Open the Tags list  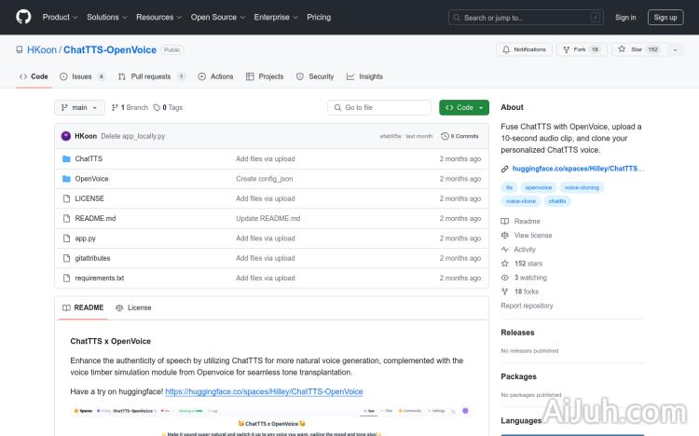[x=169, y=108]
